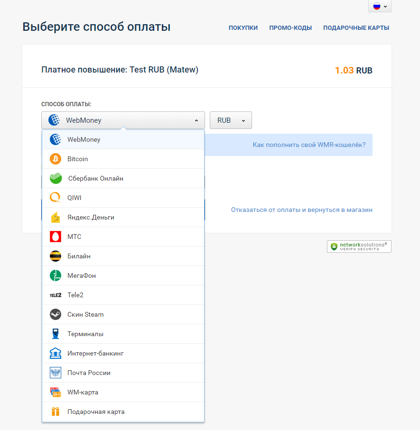Screen dimensions: 420x430
Task: Click the QIWI orange logo icon
Action: click(x=56, y=198)
